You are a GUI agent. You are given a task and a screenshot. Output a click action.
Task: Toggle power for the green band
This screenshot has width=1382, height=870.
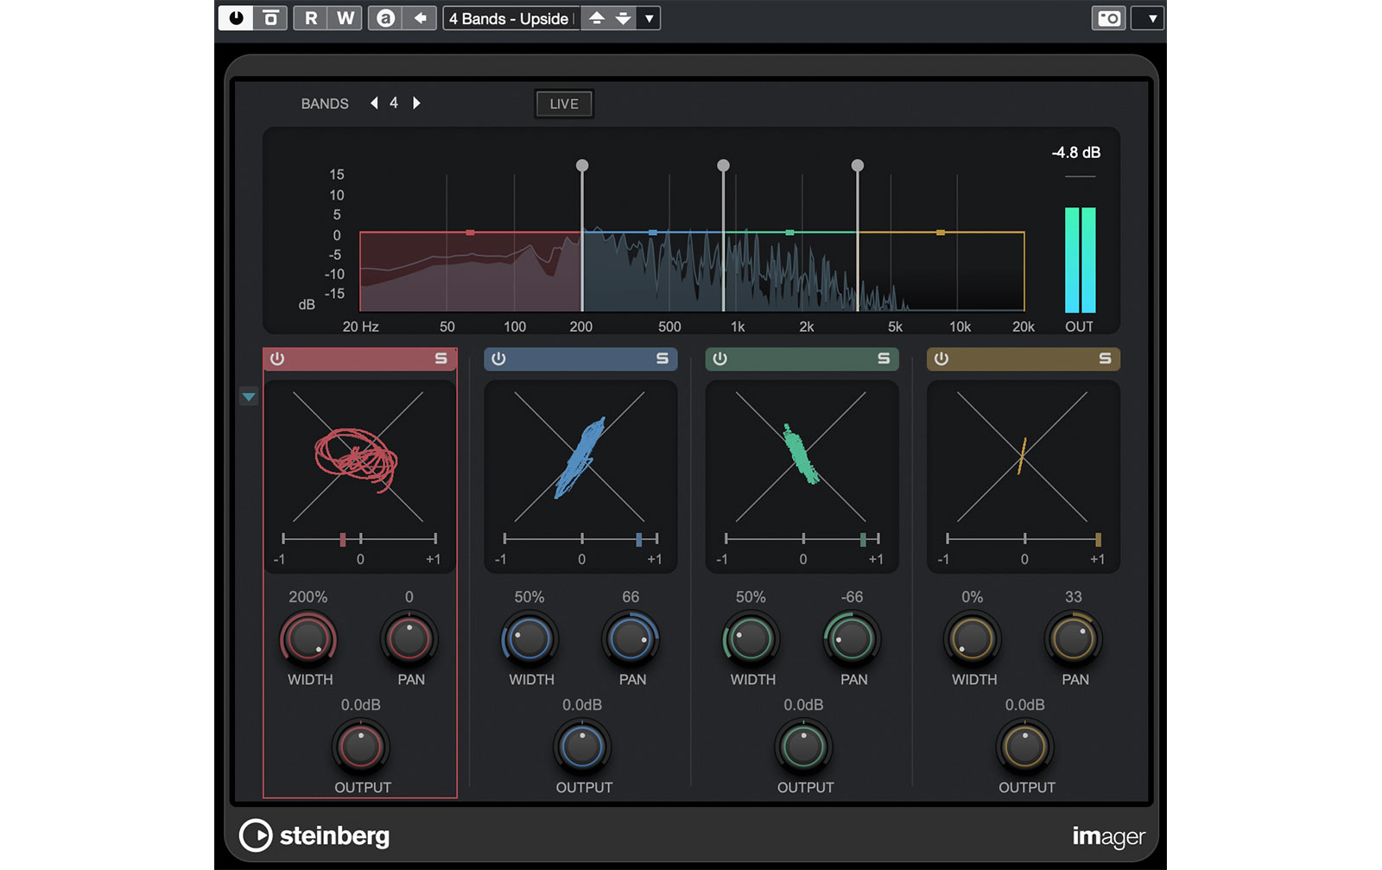coord(720,359)
